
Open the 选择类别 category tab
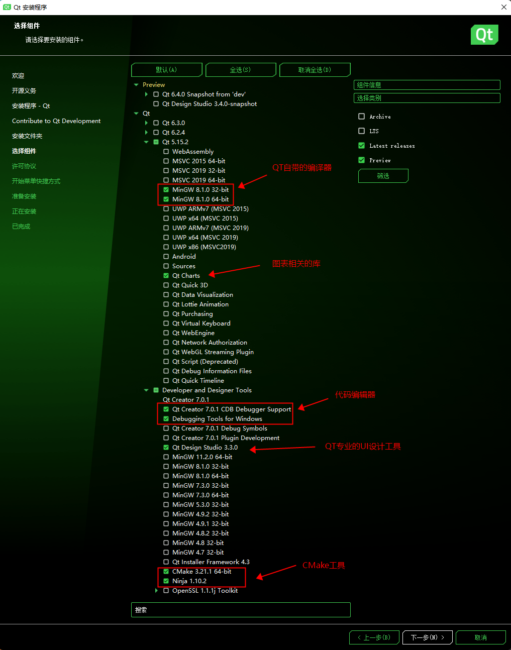point(427,98)
